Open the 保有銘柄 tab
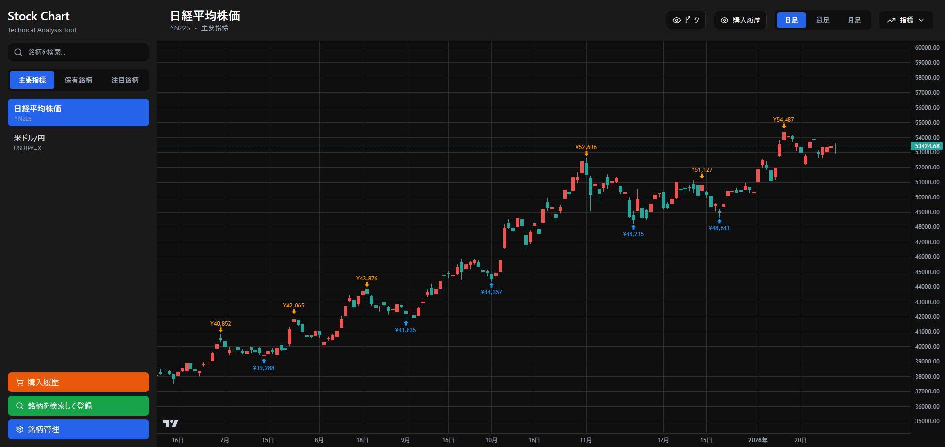Image resolution: width=945 pixels, height=447 pixels. (78, 80)
